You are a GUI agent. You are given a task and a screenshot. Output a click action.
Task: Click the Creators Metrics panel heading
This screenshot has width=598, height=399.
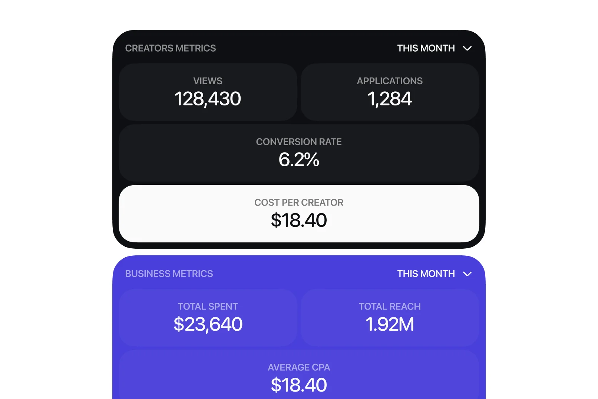pos(171,48)
